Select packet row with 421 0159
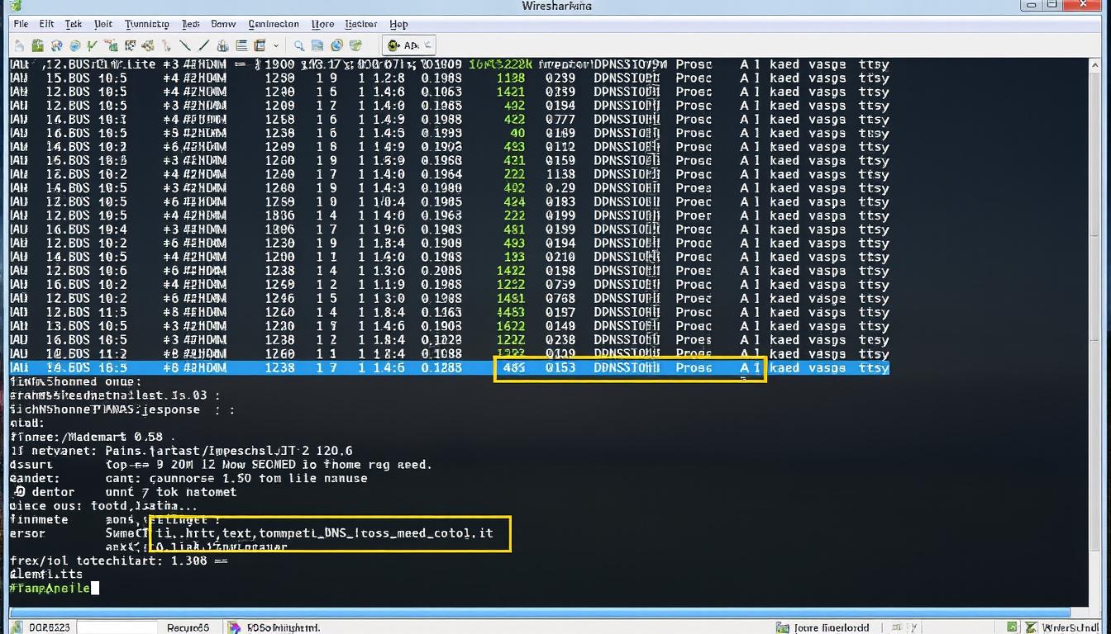This screenshot has width=1111, height=634. tap(449, 160)
